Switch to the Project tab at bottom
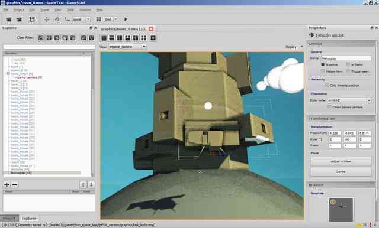This screenshot has height=228, width=379. tap(9, 219)
